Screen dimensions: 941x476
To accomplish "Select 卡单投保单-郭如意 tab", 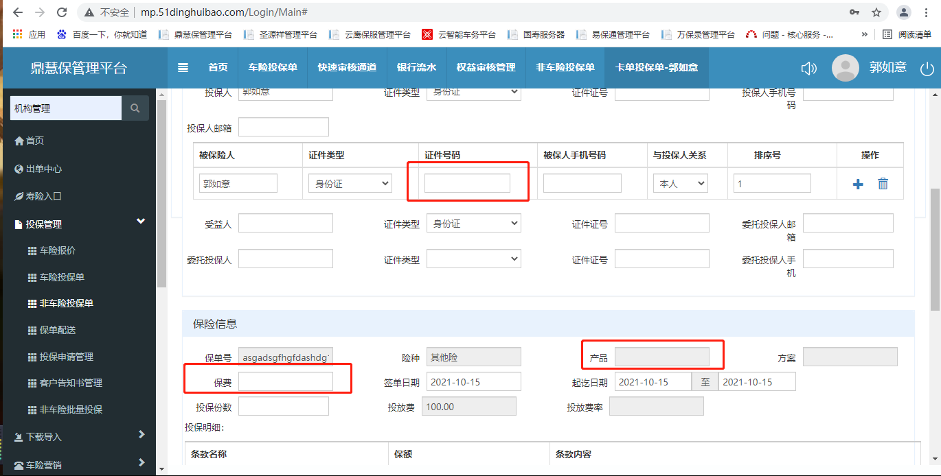I will click(x=657, y=67).
